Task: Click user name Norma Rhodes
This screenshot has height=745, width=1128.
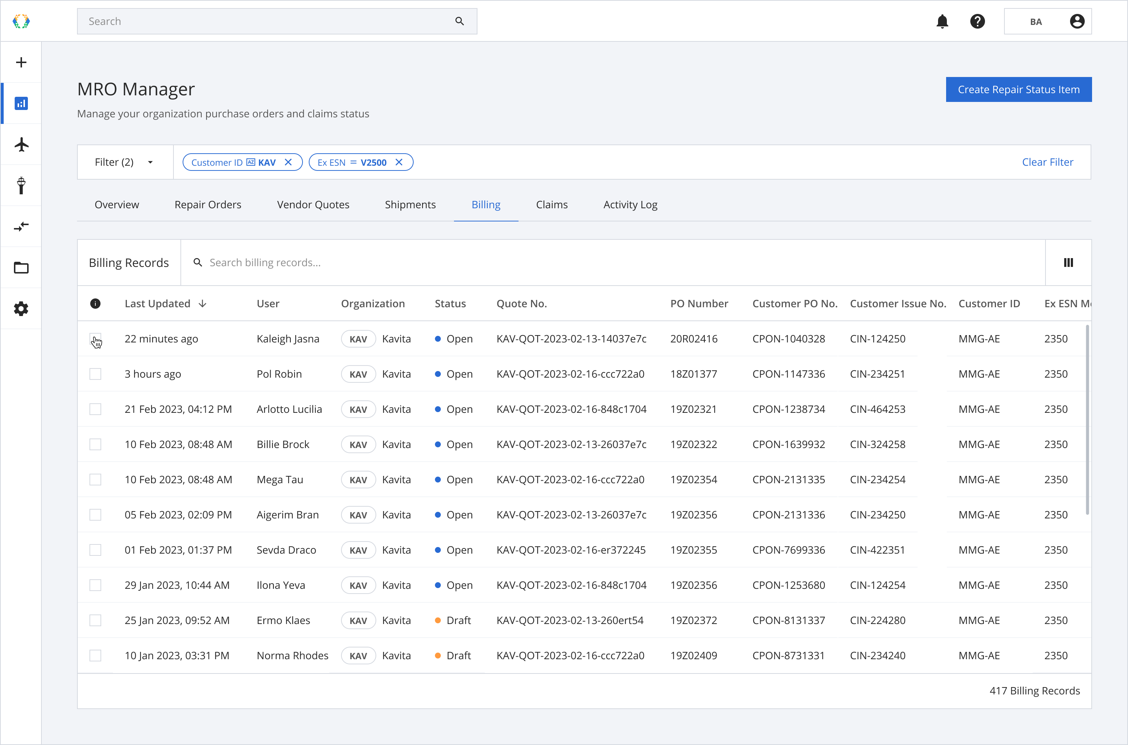Action: (x=292, y=656)
